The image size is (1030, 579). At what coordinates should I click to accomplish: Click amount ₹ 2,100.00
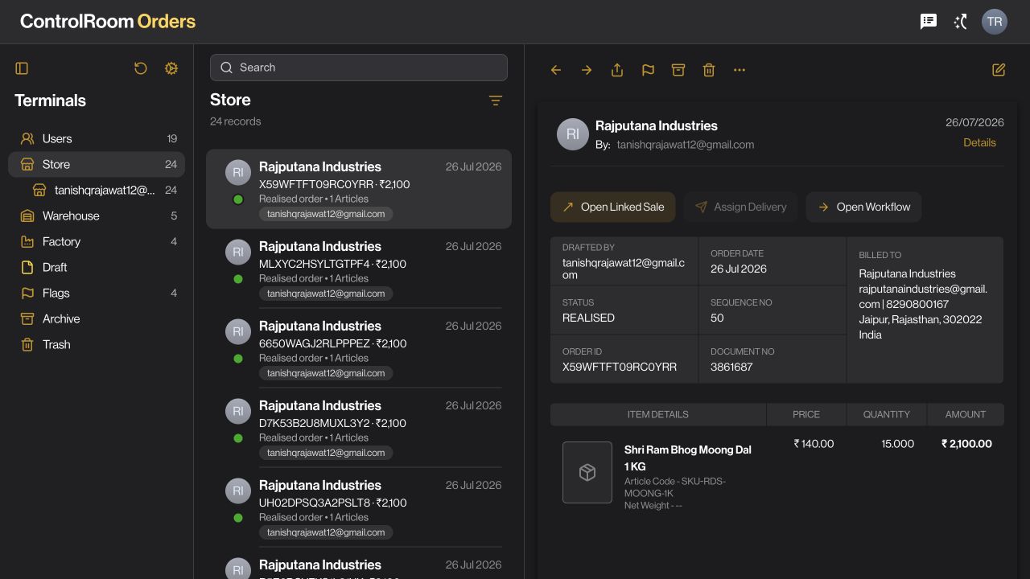click(x=966, y=444)
